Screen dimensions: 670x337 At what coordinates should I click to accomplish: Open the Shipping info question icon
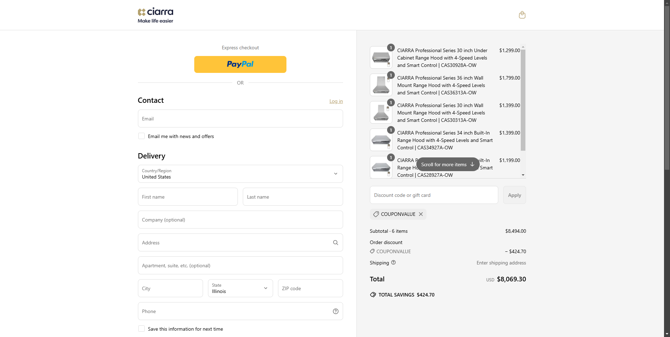point(393,262)
